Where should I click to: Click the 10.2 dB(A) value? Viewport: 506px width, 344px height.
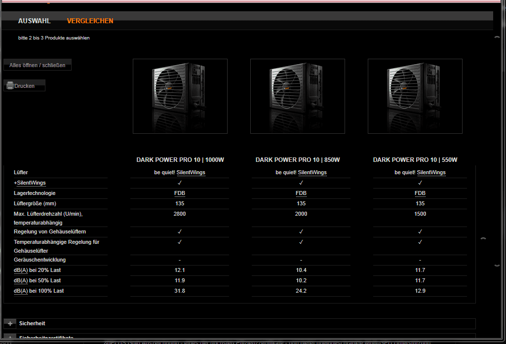coord(301,280)
